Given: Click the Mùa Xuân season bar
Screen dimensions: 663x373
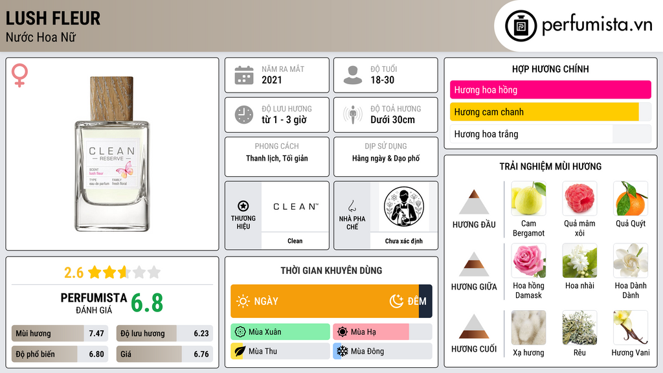Looking at the screenshot, I should pyautogui.click(x=280, y=332).
